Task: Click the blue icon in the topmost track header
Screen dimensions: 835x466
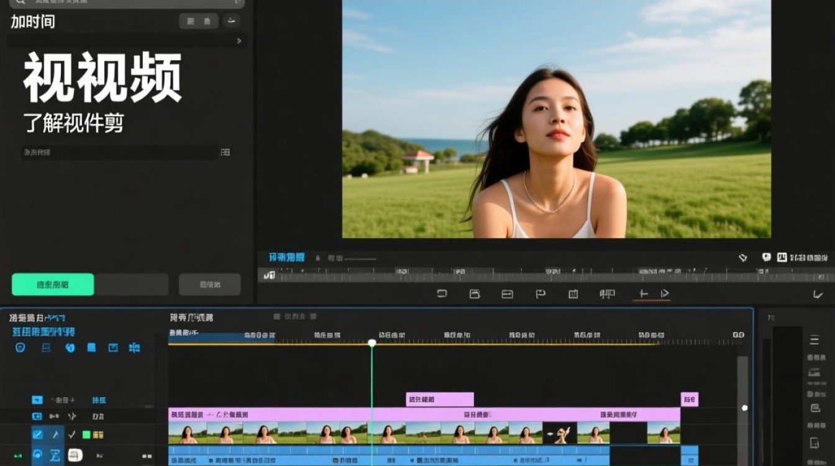Action: pos(37,400)
